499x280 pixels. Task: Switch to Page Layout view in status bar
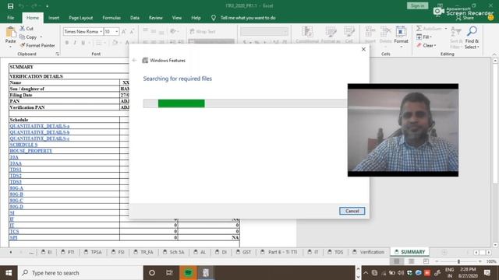411,261
